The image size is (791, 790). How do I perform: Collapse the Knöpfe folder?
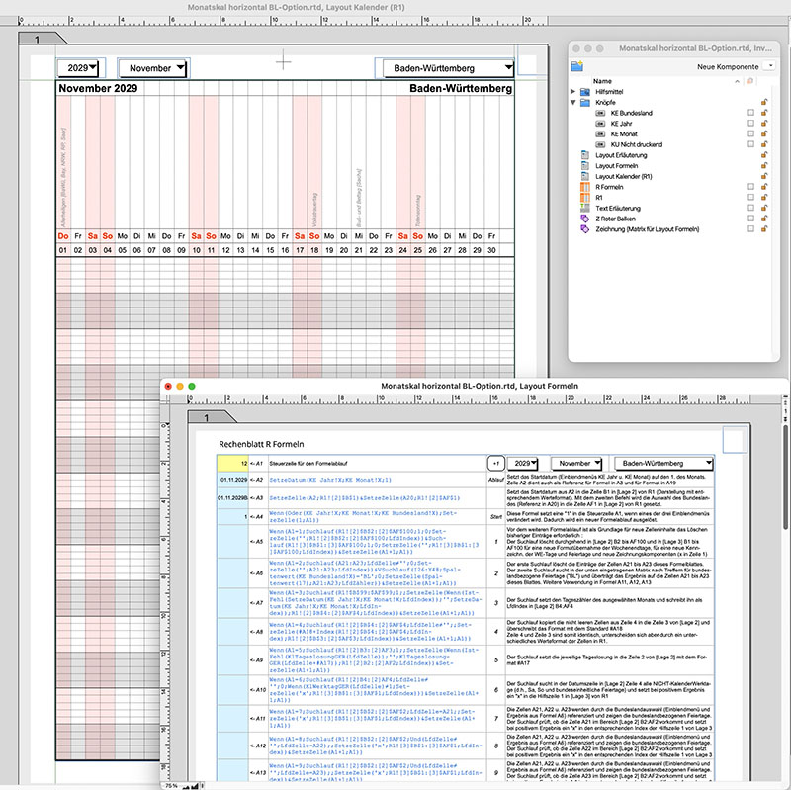pos(573,103)
